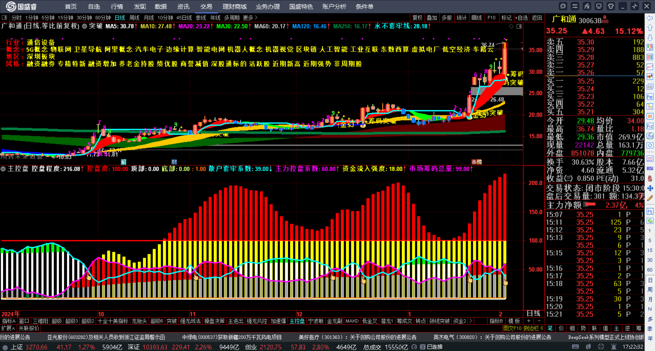Image resolution: width=655 pixels, height=351 pixels.
Task: Expand more indicator tabs arrow after 资金2
Action: point(471,321)
